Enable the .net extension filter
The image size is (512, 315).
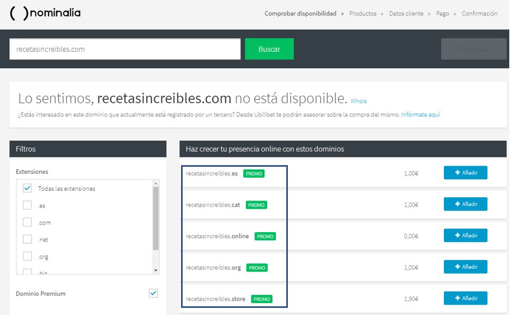tap(27, 239)
